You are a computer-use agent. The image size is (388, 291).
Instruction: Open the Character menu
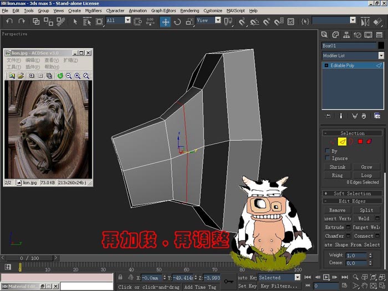115,11
